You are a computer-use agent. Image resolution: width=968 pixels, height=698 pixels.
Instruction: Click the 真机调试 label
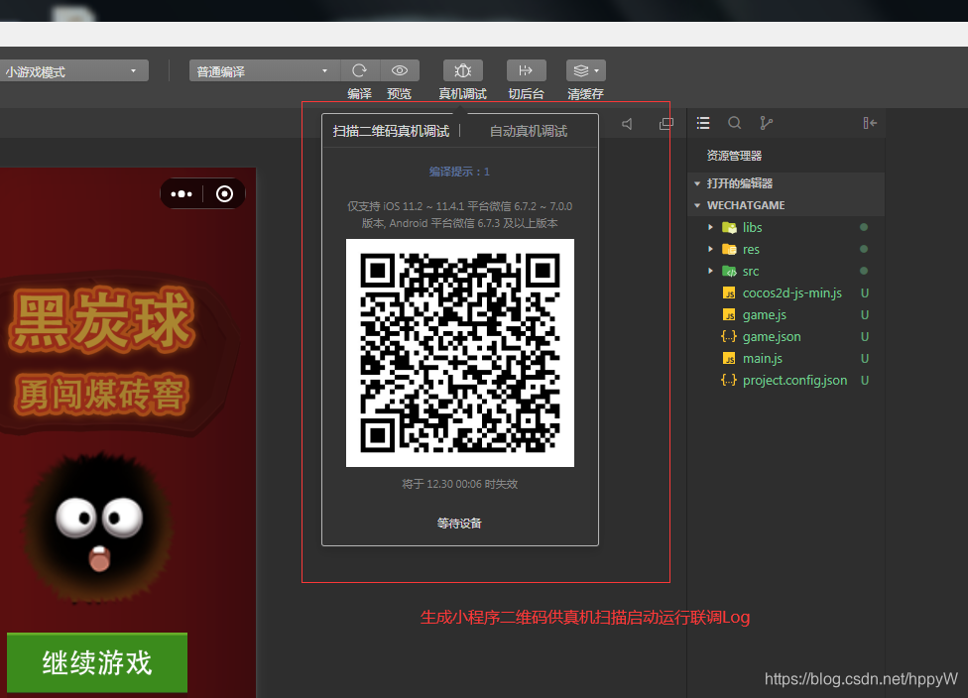click(462, 94)
